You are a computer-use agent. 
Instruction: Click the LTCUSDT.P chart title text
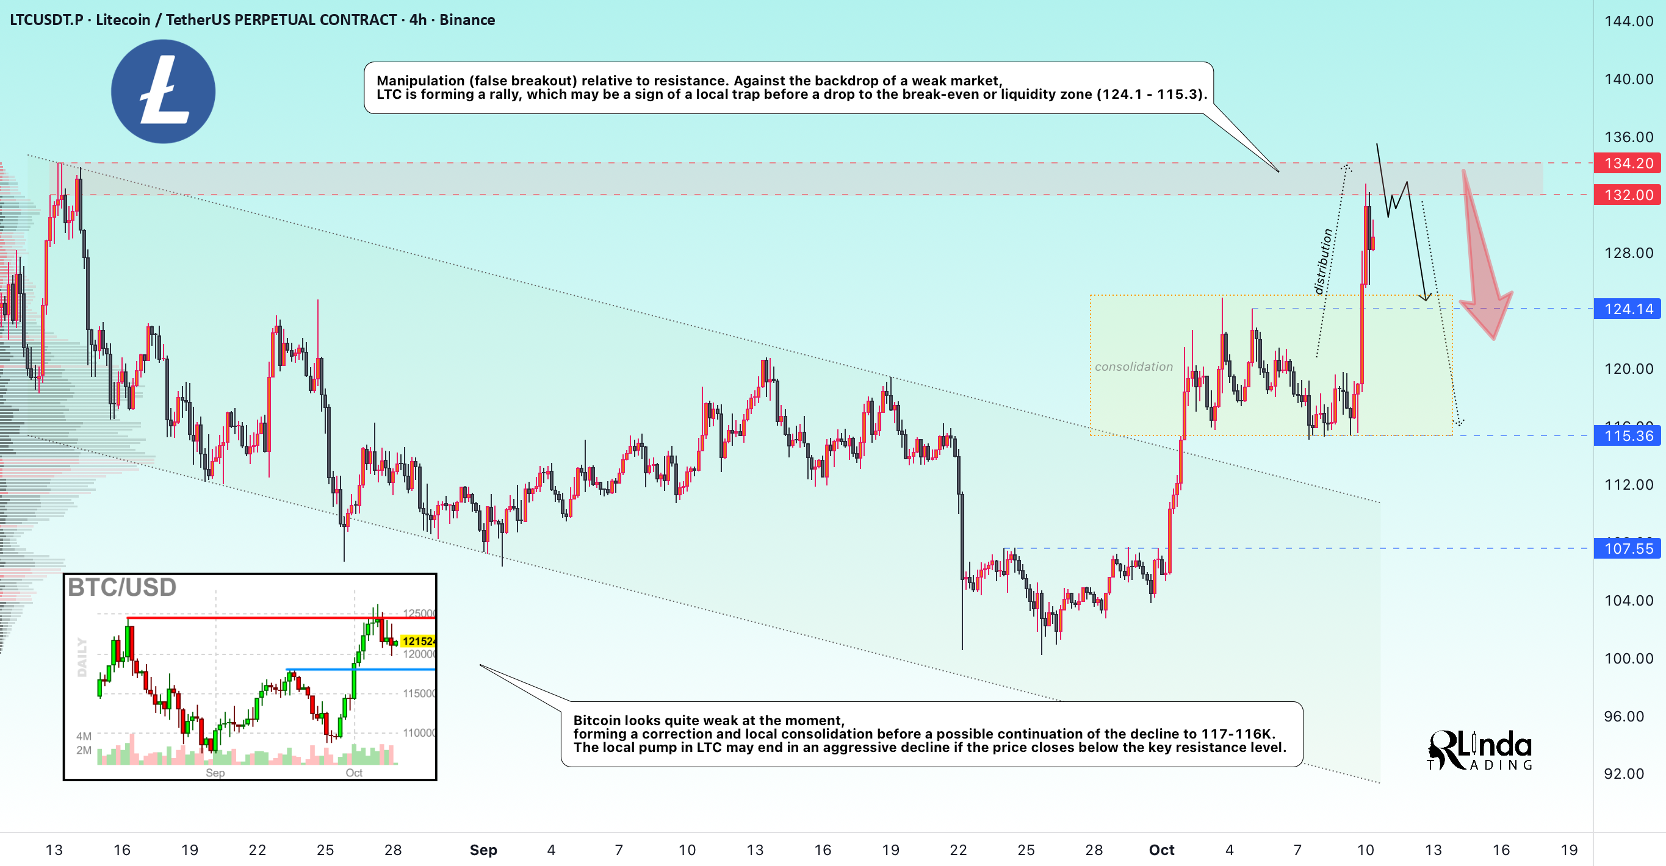pos(252,20)
